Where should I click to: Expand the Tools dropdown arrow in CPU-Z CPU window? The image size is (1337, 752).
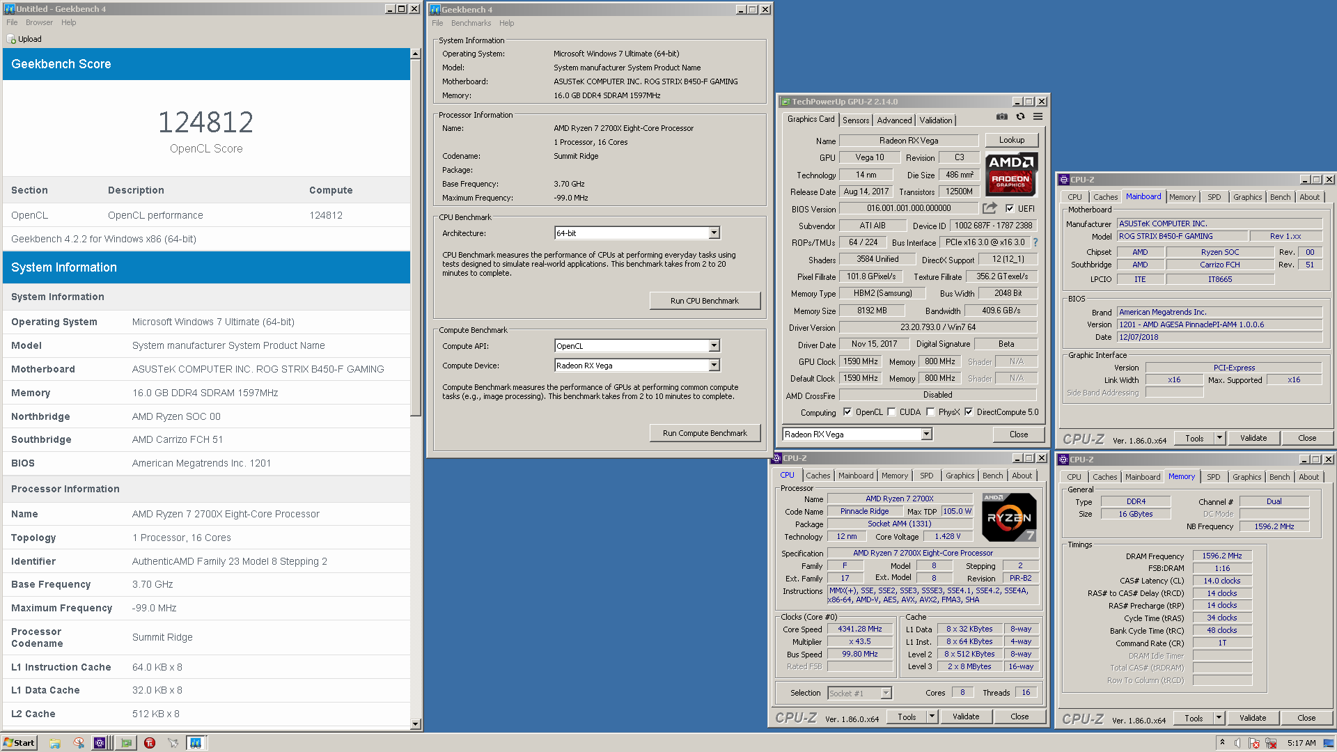(932, 716)
